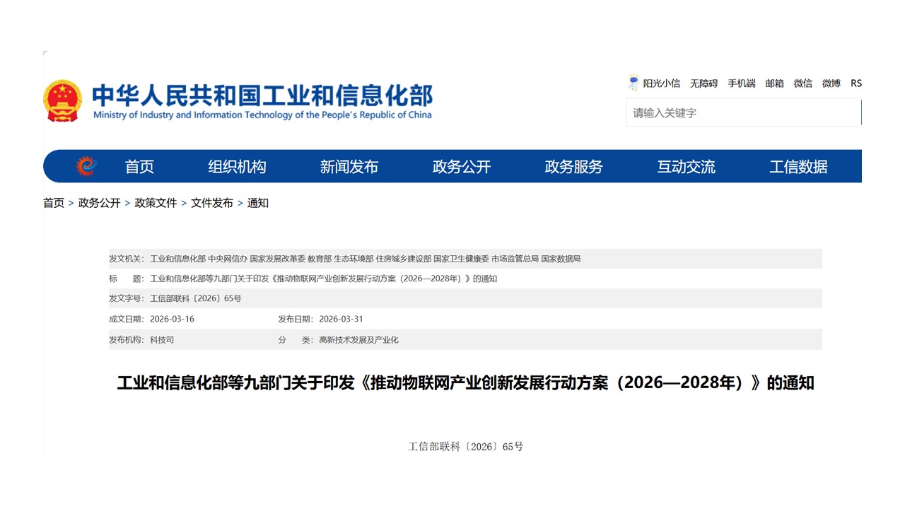Open the 互动交流 menu
Image resolution: width=905 pixels, height=509 pixels.
tap(687, 167)
